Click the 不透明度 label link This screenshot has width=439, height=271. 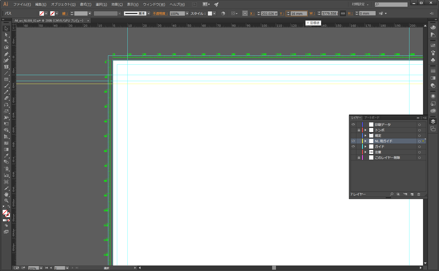(x=160, y=14)
